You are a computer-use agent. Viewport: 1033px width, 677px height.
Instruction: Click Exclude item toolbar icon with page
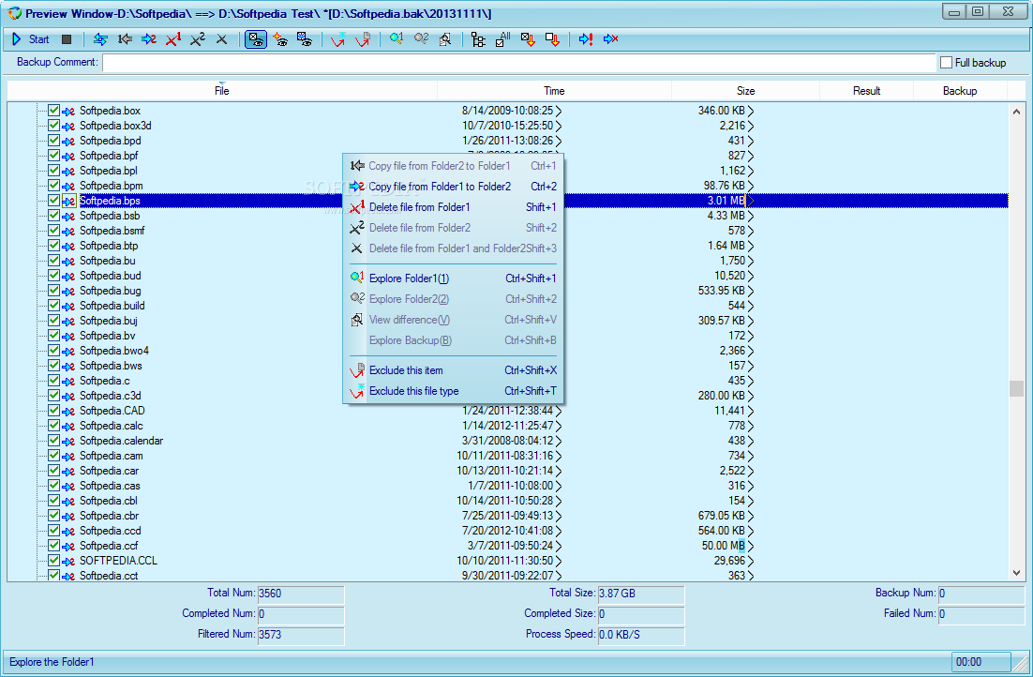[x=363, y=39]
